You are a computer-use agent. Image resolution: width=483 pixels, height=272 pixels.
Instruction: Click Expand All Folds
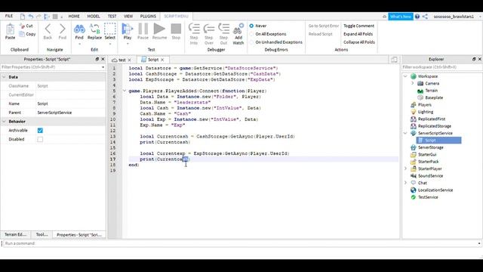[358, 34]
